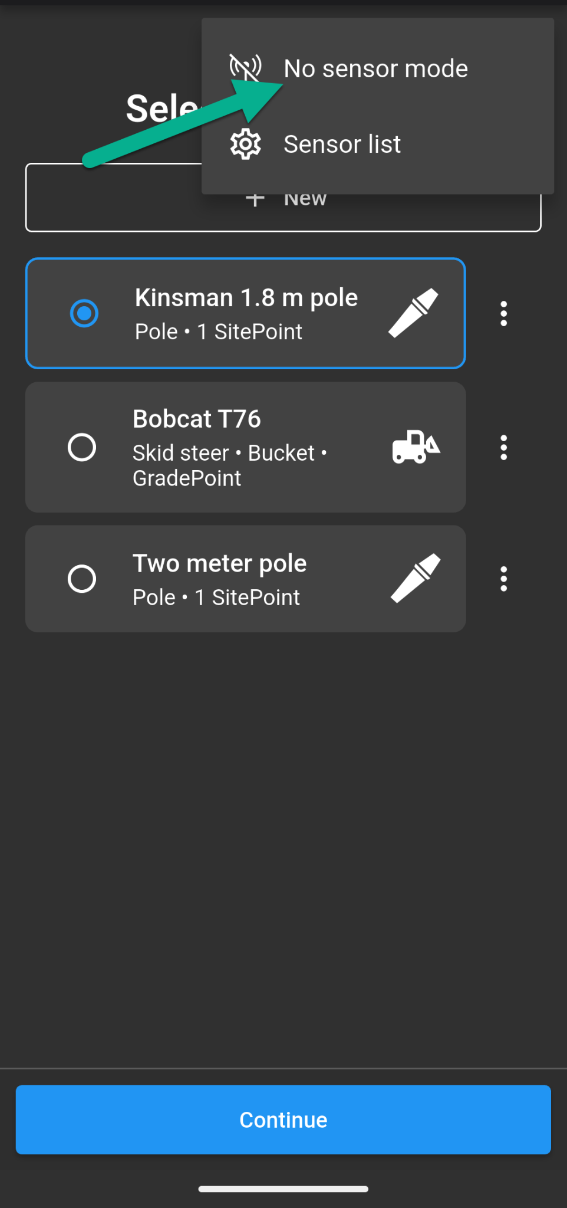The image size is (567, 1208).
Task: Tap the Bobcat T76 skid steer icon
Action: [x=416, y=447]
